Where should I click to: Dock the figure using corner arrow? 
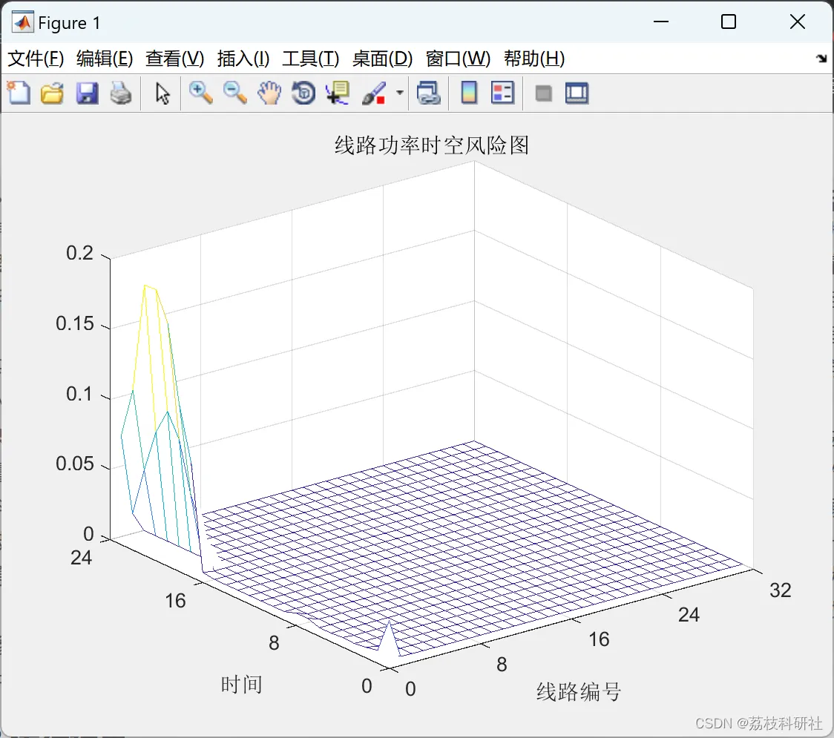(822, 59)
